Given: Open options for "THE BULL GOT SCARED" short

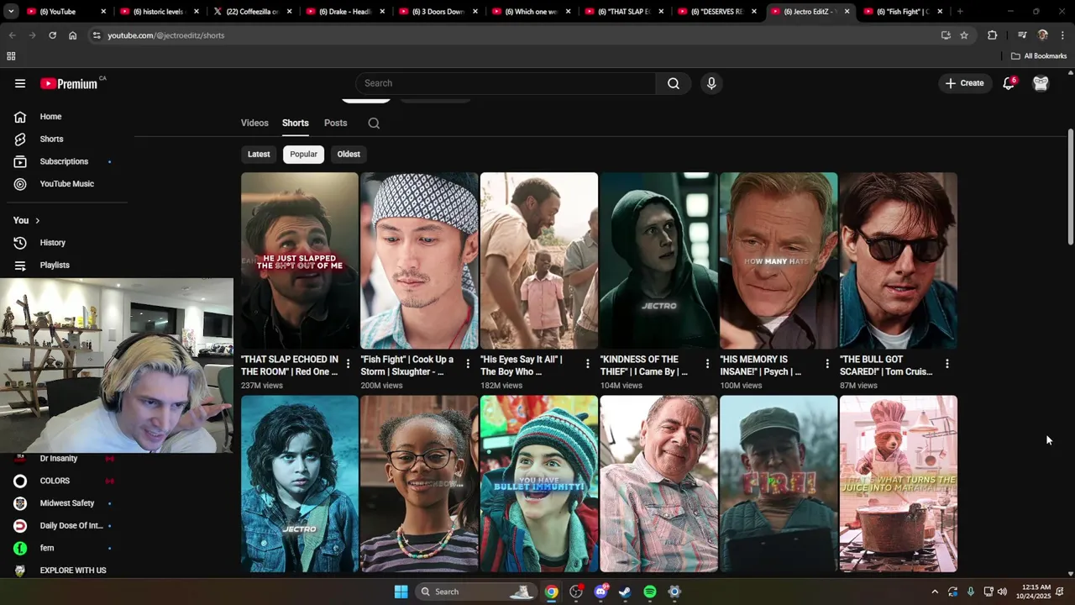Looking at the screenshot, I should tap(947, 364).
